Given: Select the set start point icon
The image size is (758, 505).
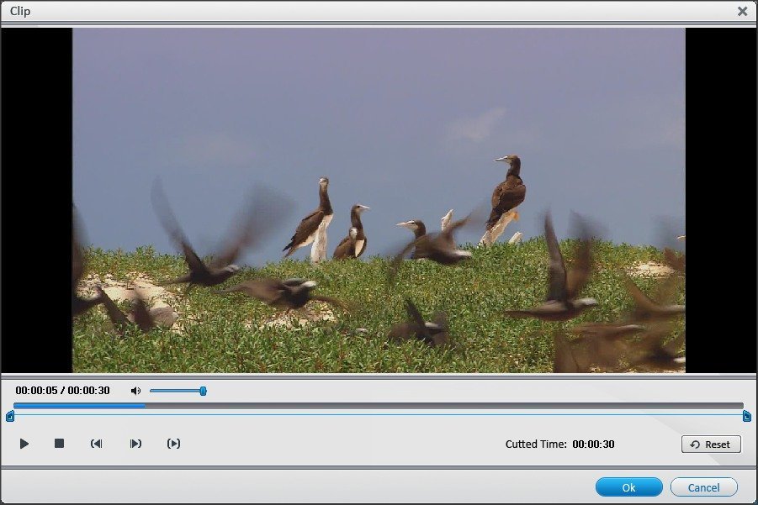Looking at the screenshot, I should 135,444.
